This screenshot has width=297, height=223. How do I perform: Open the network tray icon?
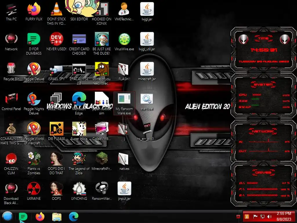[262, 217]
